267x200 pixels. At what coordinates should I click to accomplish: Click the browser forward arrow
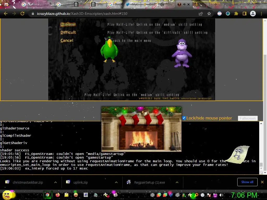pos(14,14)
